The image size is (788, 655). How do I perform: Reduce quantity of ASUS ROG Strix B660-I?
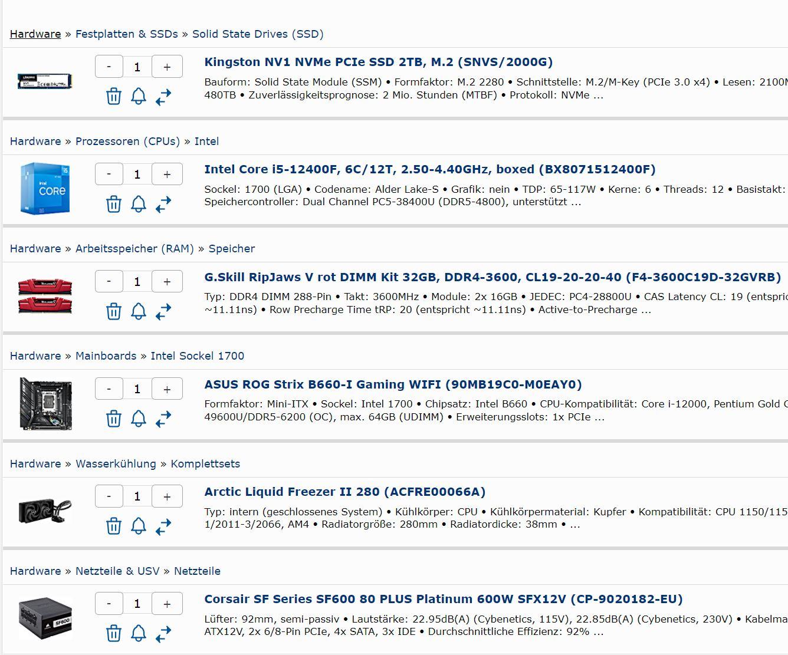(109, 389)
